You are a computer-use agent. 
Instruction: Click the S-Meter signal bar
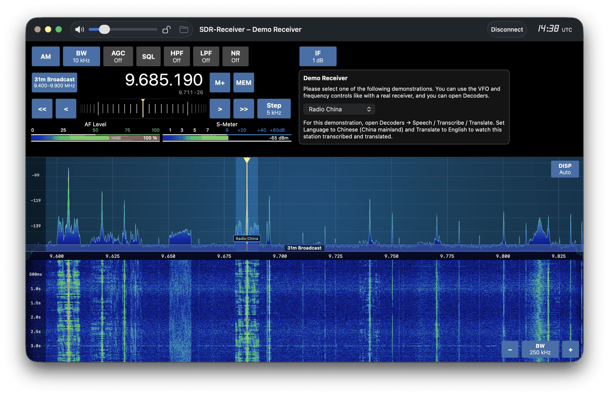click(227, 138)
